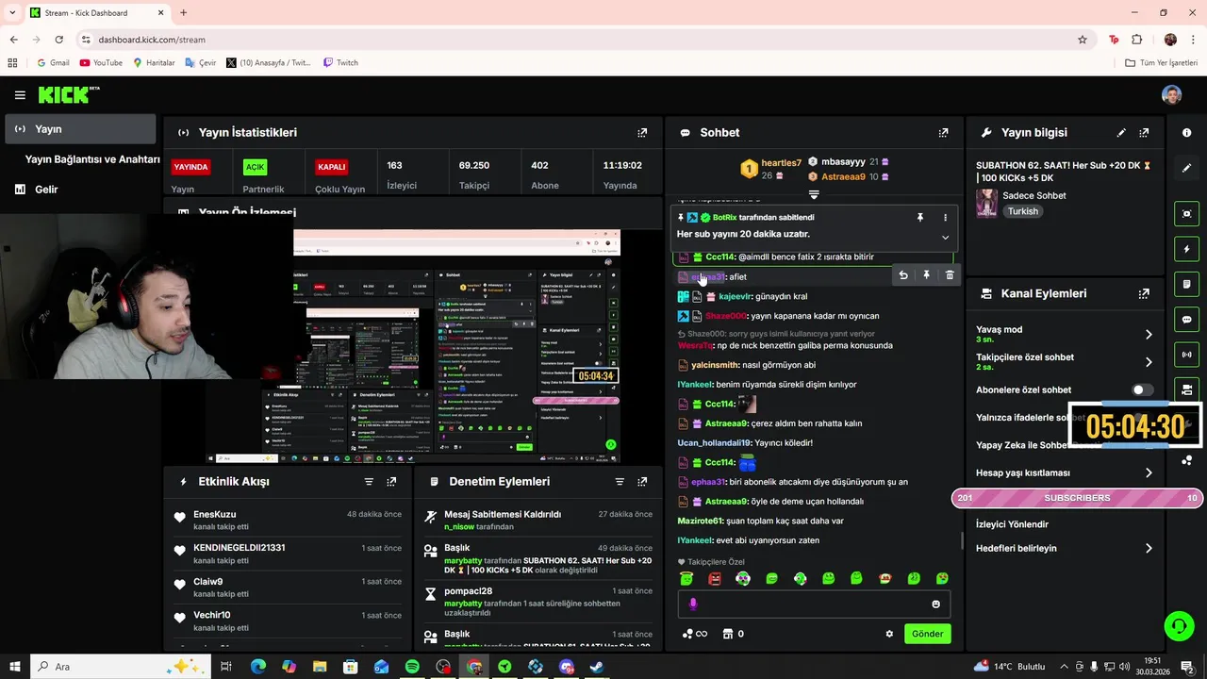This screenshot has height=679, width=1207.
Task: Open the green support headset button
Action: pos(1178,626)
